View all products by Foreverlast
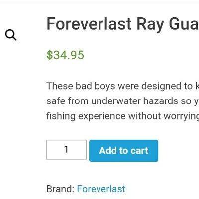The image size is (199, 199). click(101, 189)
